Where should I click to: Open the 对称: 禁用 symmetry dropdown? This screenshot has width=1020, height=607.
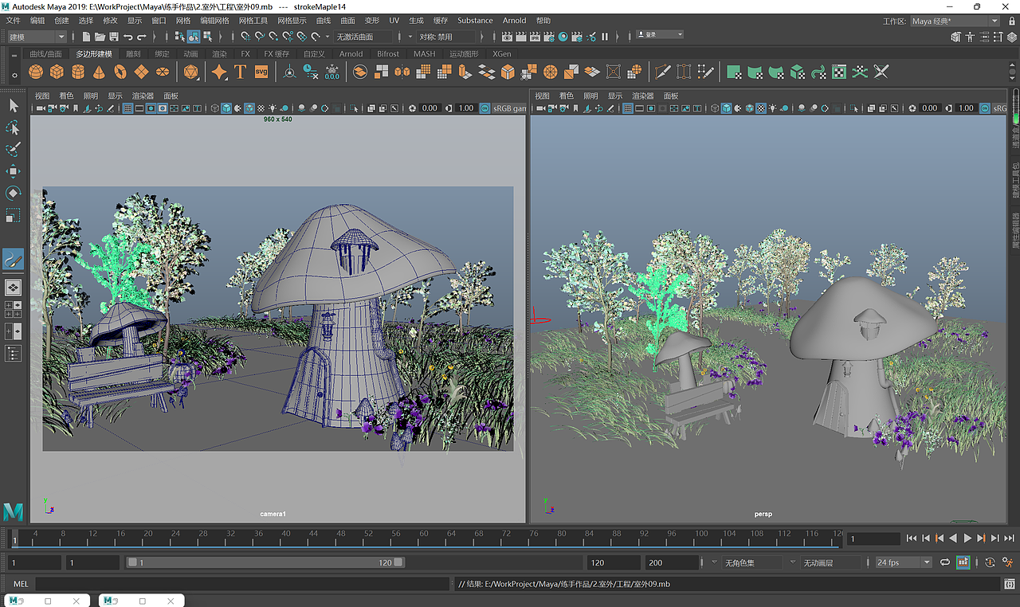(446, 37)
